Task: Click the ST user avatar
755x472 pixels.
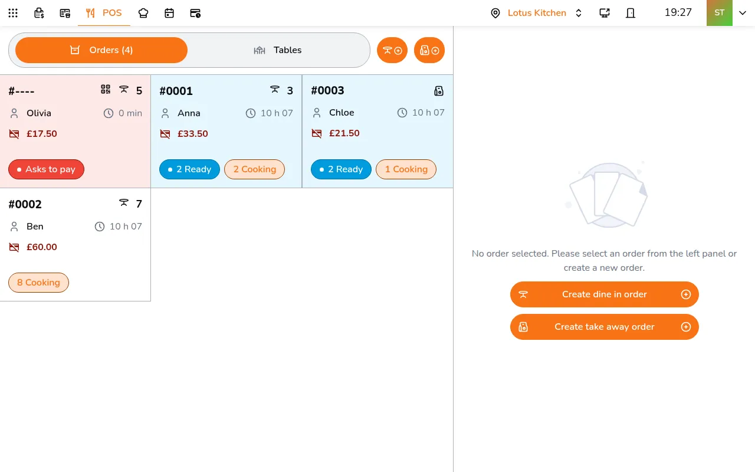Action: point(720,13)
